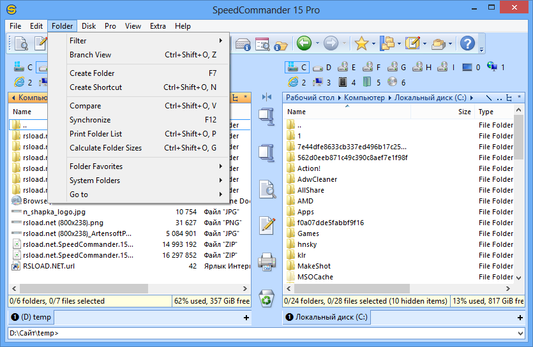Open Back button history dropdown arrow

tap(317, 43)
